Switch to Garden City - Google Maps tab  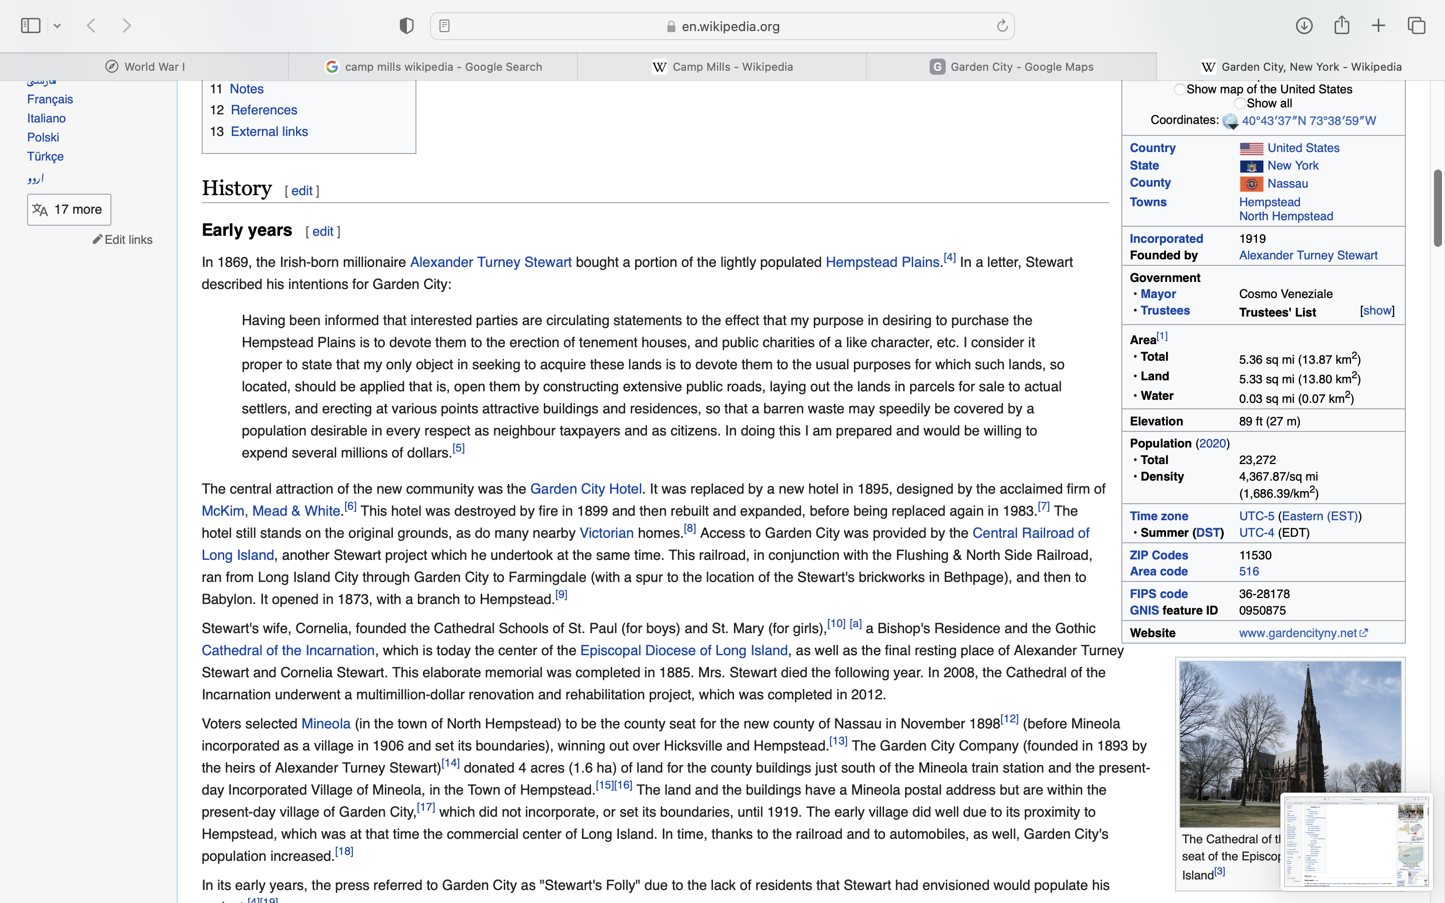[x=1012, y=67]
